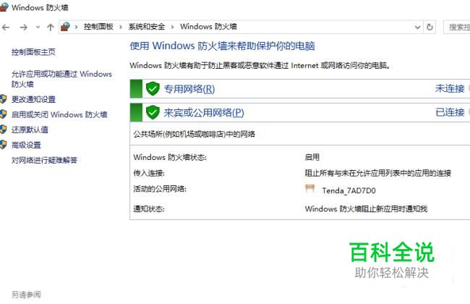Click the shield icon beside 启用或关闭 Windows 防火墙
This screenshot has height=304, width=470.
3,114
